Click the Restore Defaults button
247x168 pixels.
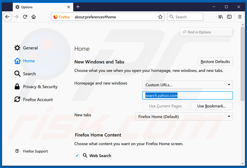pyautogui.click(x=215, y=61)
